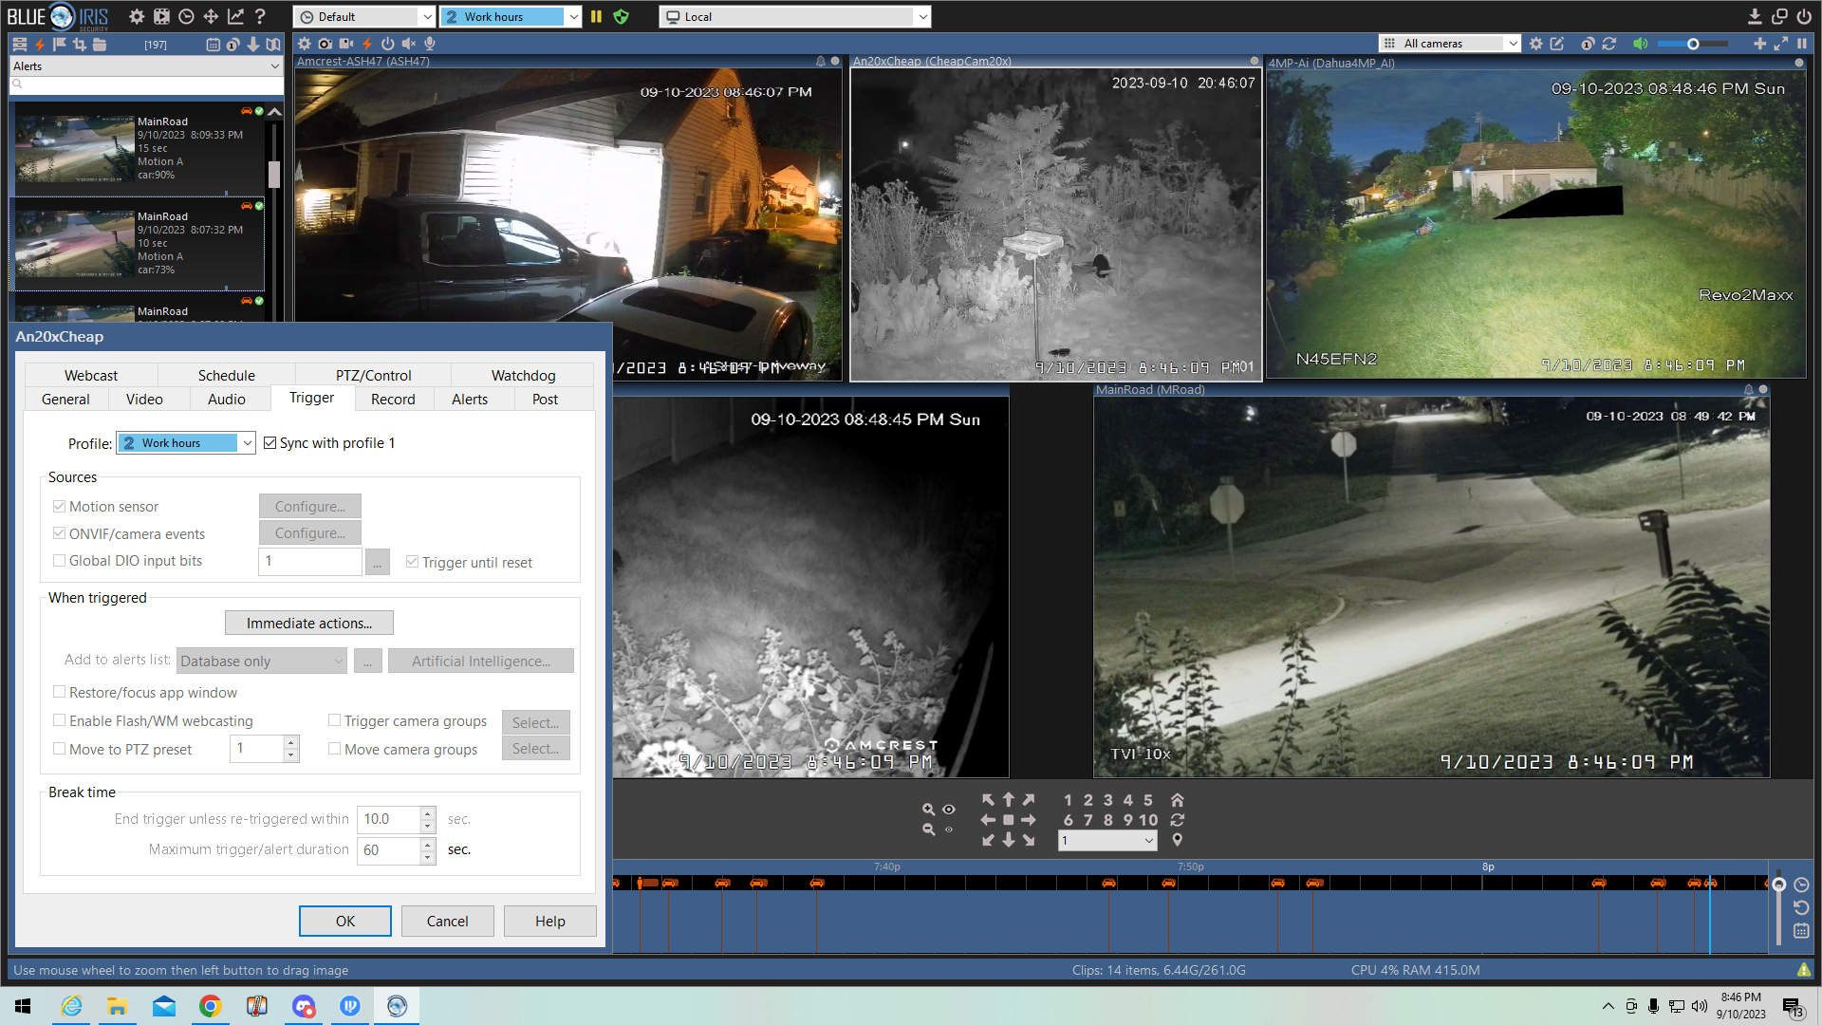Open Immediate actions button

pos(309,624)
